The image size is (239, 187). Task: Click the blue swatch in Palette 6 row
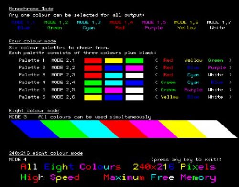pyautogui.click(x=114, y=98)
